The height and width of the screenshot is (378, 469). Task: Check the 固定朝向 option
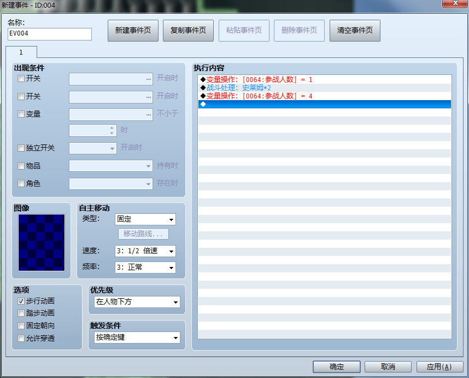21,325
